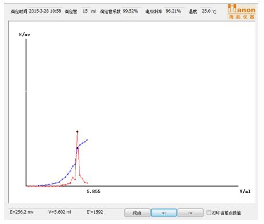Image resolution: width=264 pixels, height=224 pixels.
Task: Click the E=256.2 mv readout
Action: coord(21,212)
